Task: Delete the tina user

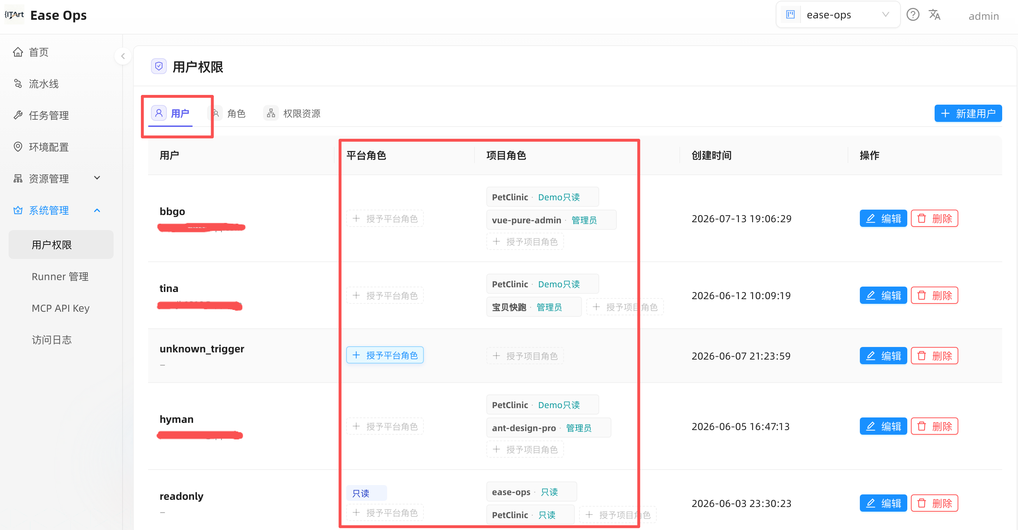Action: (934, 296)
